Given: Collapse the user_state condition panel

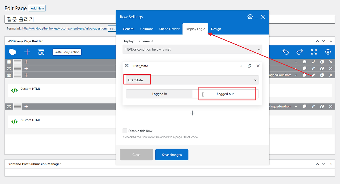Looking at the screenshot, I should 241,66.
